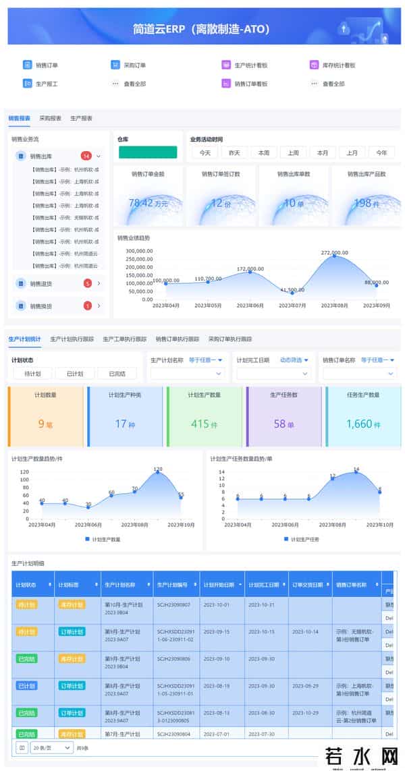This screenshot has height=771, width=405.
Task: Click the red 14 badge on 销售出库
Action: (86, 156)
